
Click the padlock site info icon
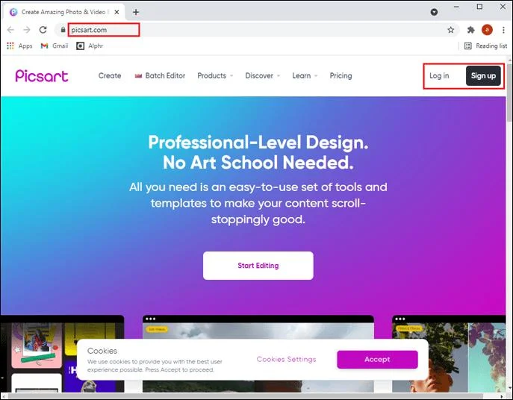(x=63, y=30)
